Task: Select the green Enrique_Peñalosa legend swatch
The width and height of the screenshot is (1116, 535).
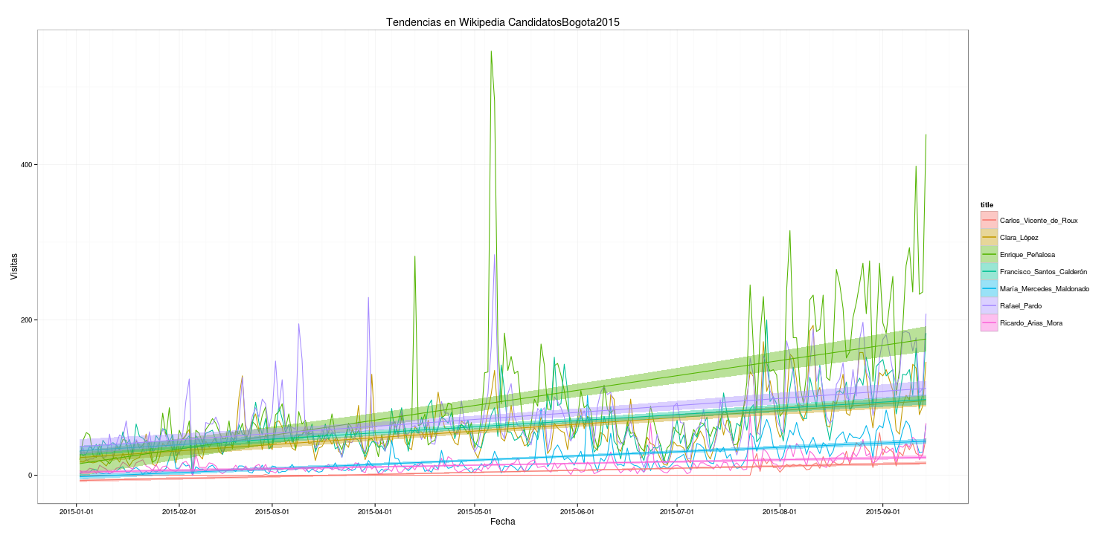Action: (989, 254)
